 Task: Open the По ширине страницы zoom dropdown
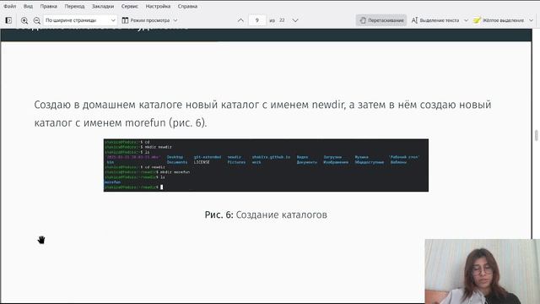tap(80, 20)
